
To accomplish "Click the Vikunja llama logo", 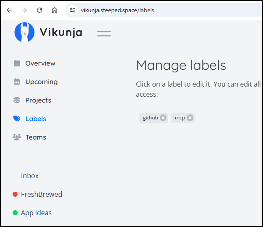I will click(x=24, y=32).
